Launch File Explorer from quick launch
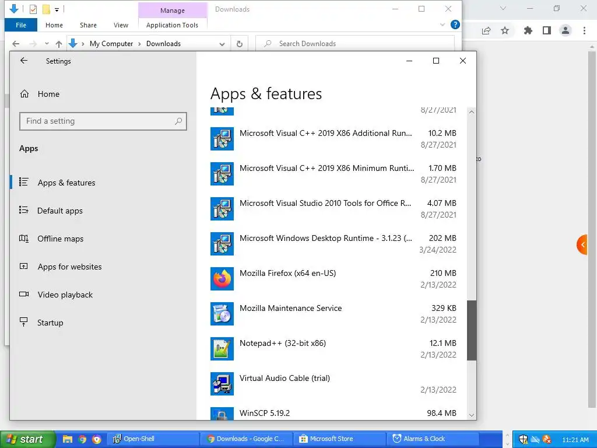 coord(68,439)
